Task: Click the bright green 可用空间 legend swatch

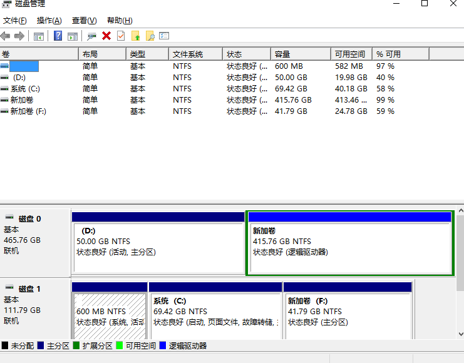Action: [x=119, y=345]
